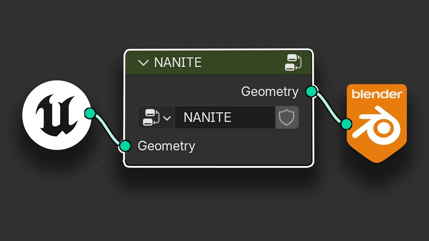Click the Unreal Engine logo
This screenshot has height=241, width=429.
(x=57, y=115)
